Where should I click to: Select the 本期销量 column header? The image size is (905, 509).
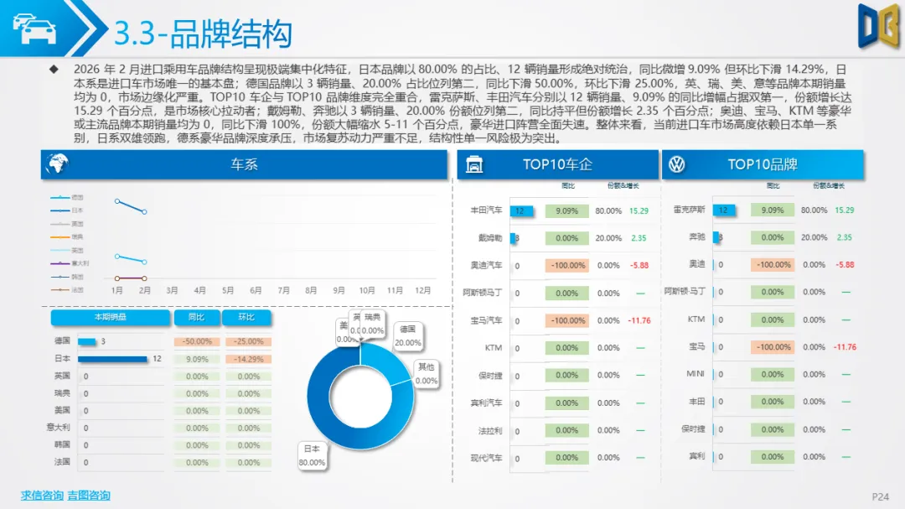[x=111, y=317]
